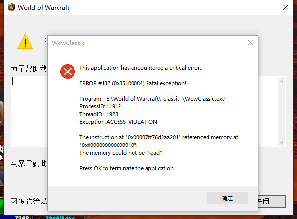Close the WowClassic error dialog

click(250, 43)
